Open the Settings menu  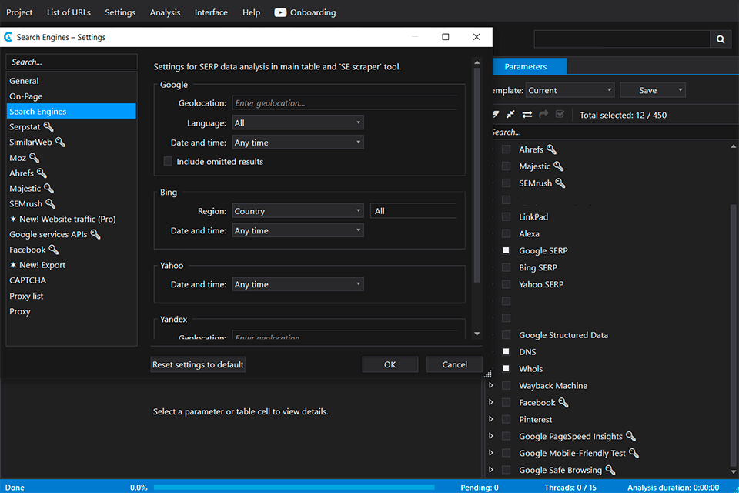120,12
